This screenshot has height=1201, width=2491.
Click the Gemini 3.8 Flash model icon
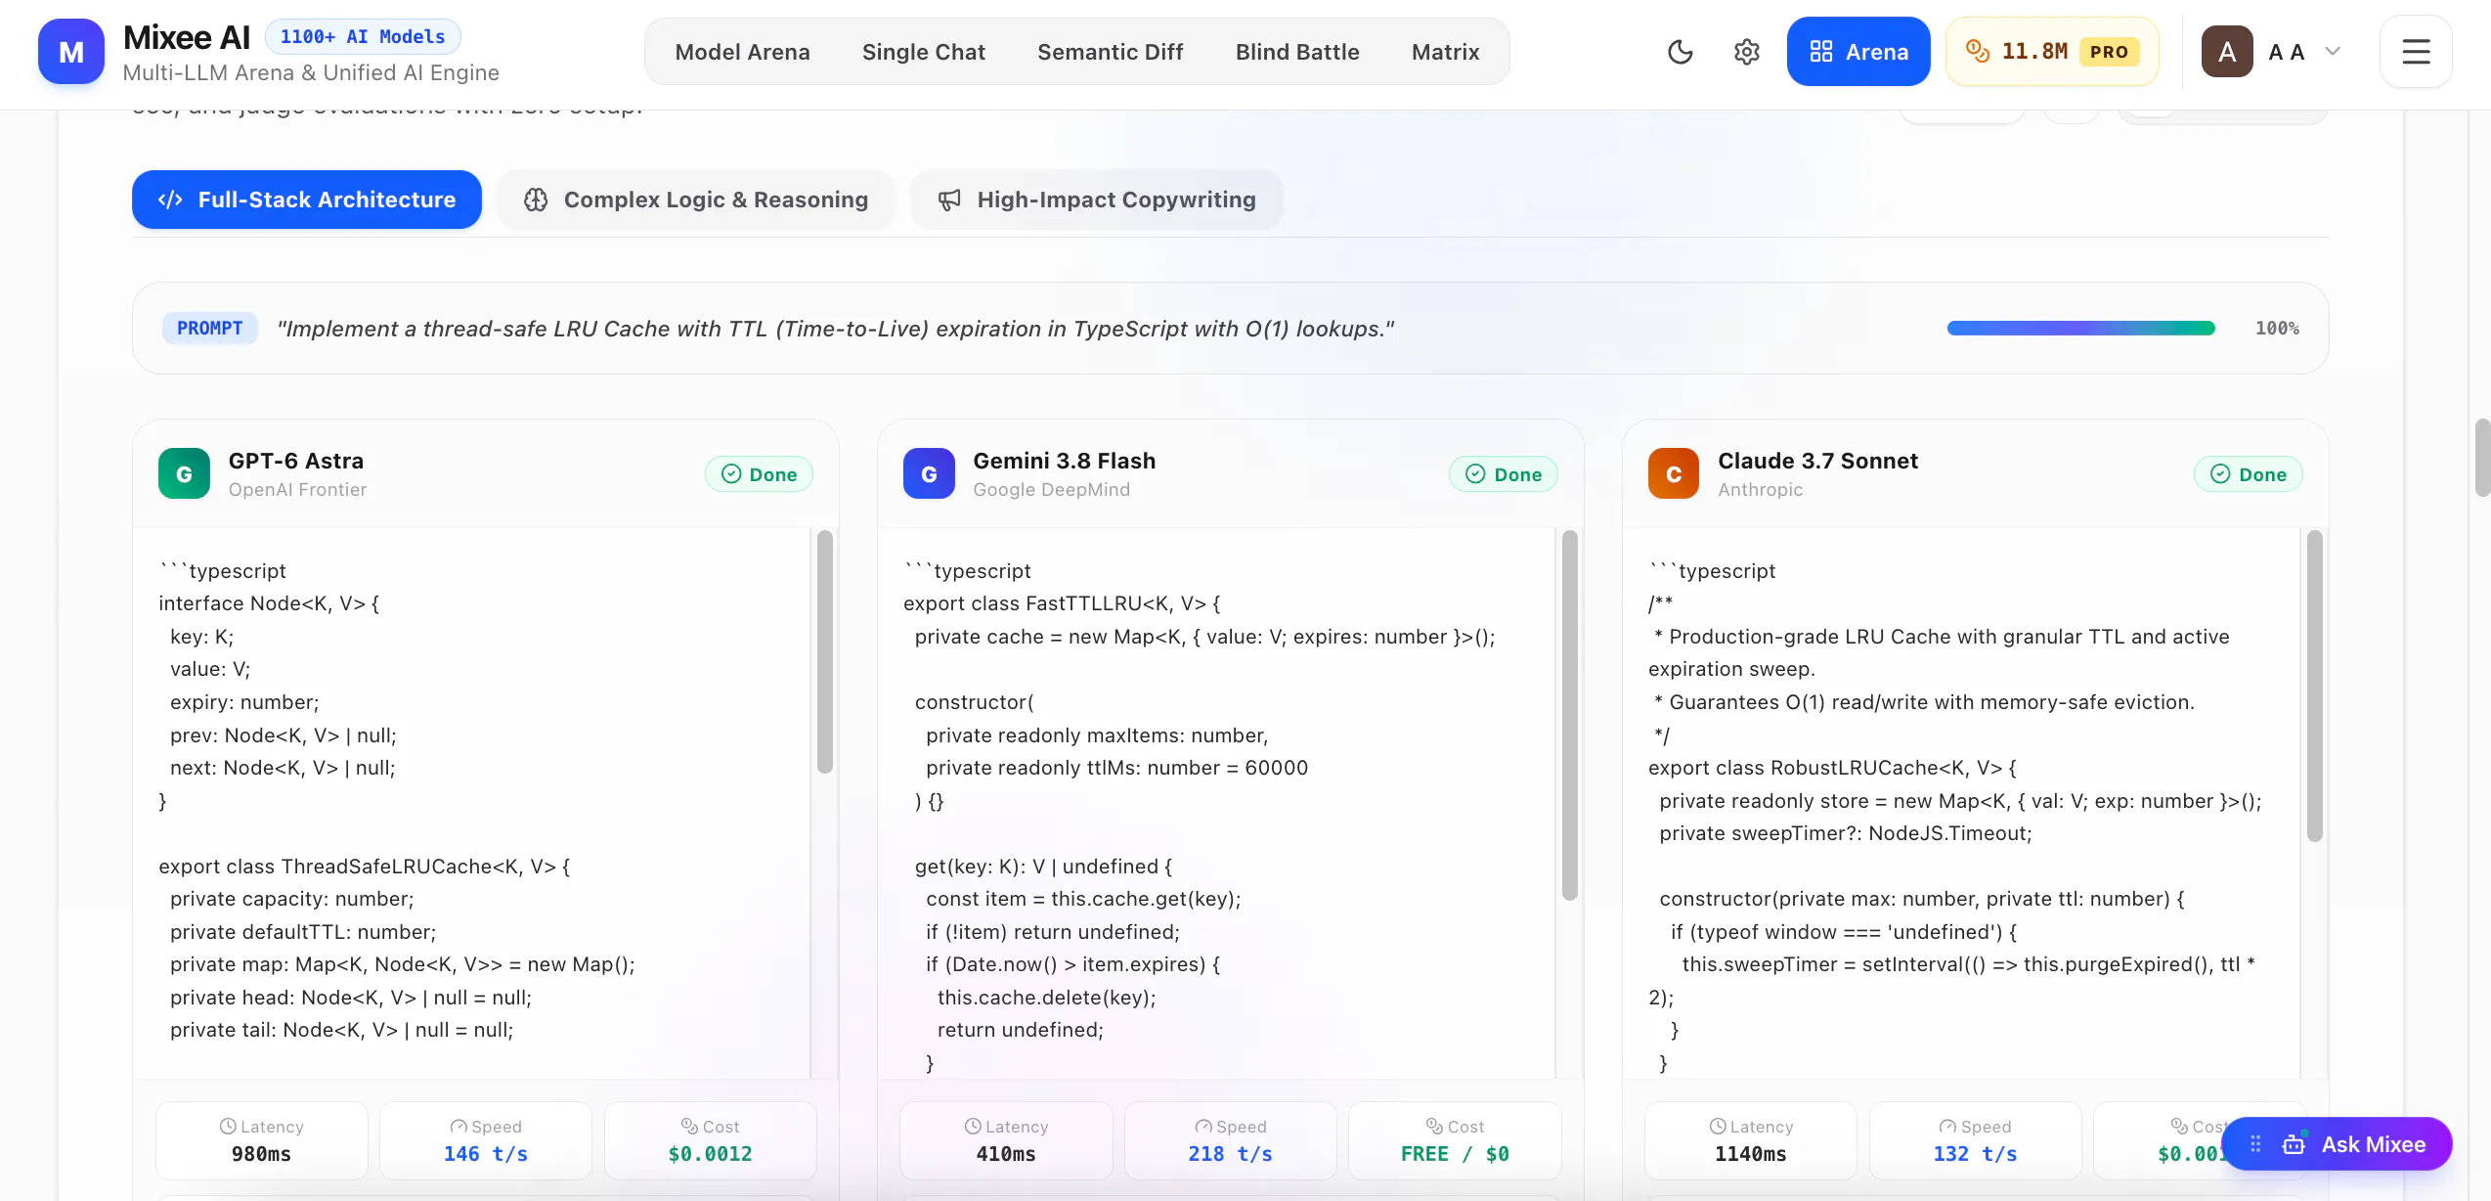click(929, 473)
